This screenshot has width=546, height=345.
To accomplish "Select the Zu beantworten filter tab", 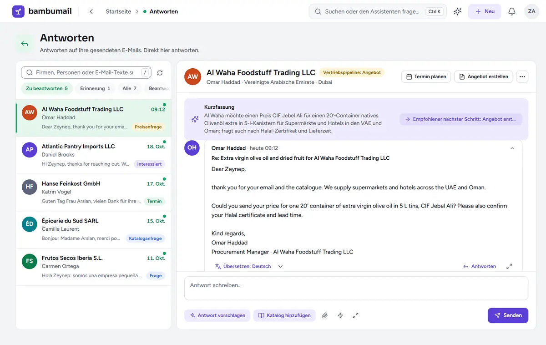I will [x=47, y=88].
